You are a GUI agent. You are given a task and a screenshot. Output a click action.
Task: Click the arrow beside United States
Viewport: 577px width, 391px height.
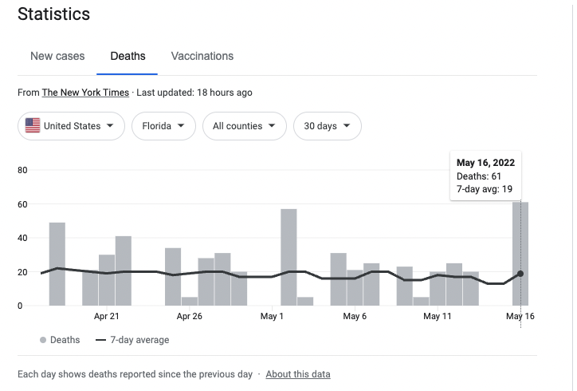[110, 125]
